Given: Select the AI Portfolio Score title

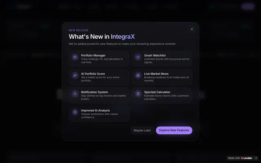Looking at the screenshot, I should click(x=93, y=74).
